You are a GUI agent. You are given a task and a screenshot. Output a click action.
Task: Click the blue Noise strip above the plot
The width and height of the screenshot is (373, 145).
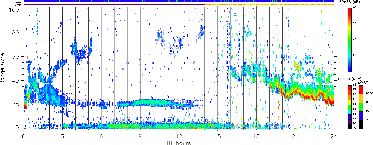click(x=179, y=1)
